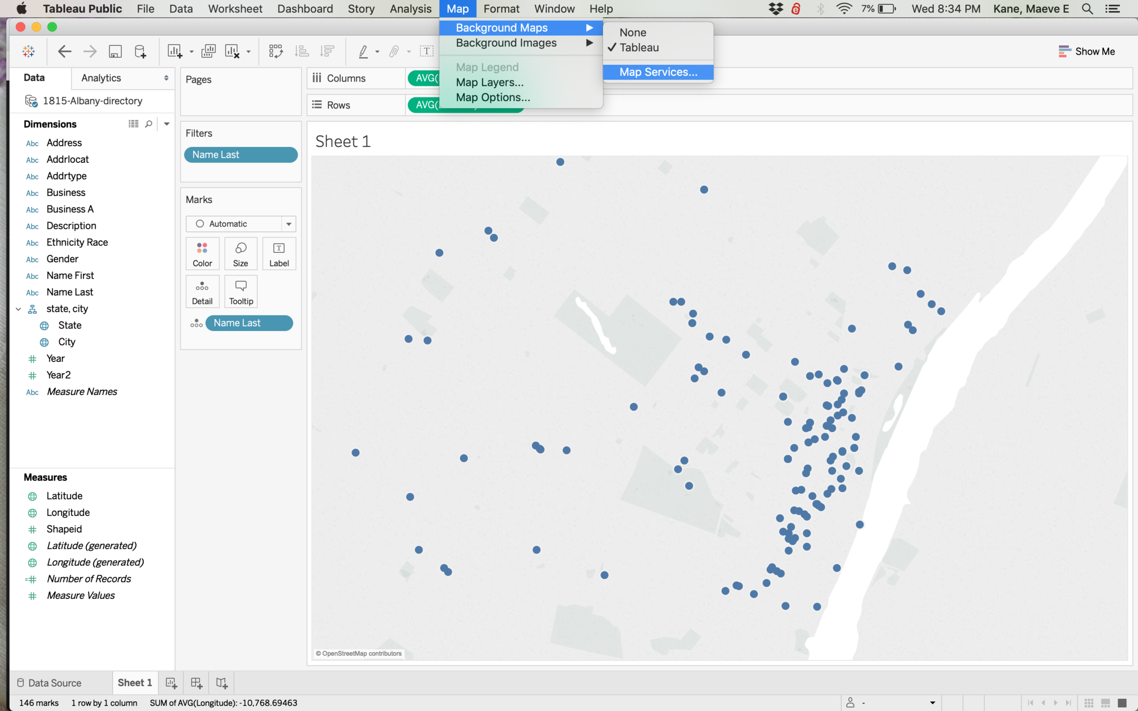This screenshot has height=711, width=1138.
Task: Open the Analysis menu
Action: [x=410, y=9]
